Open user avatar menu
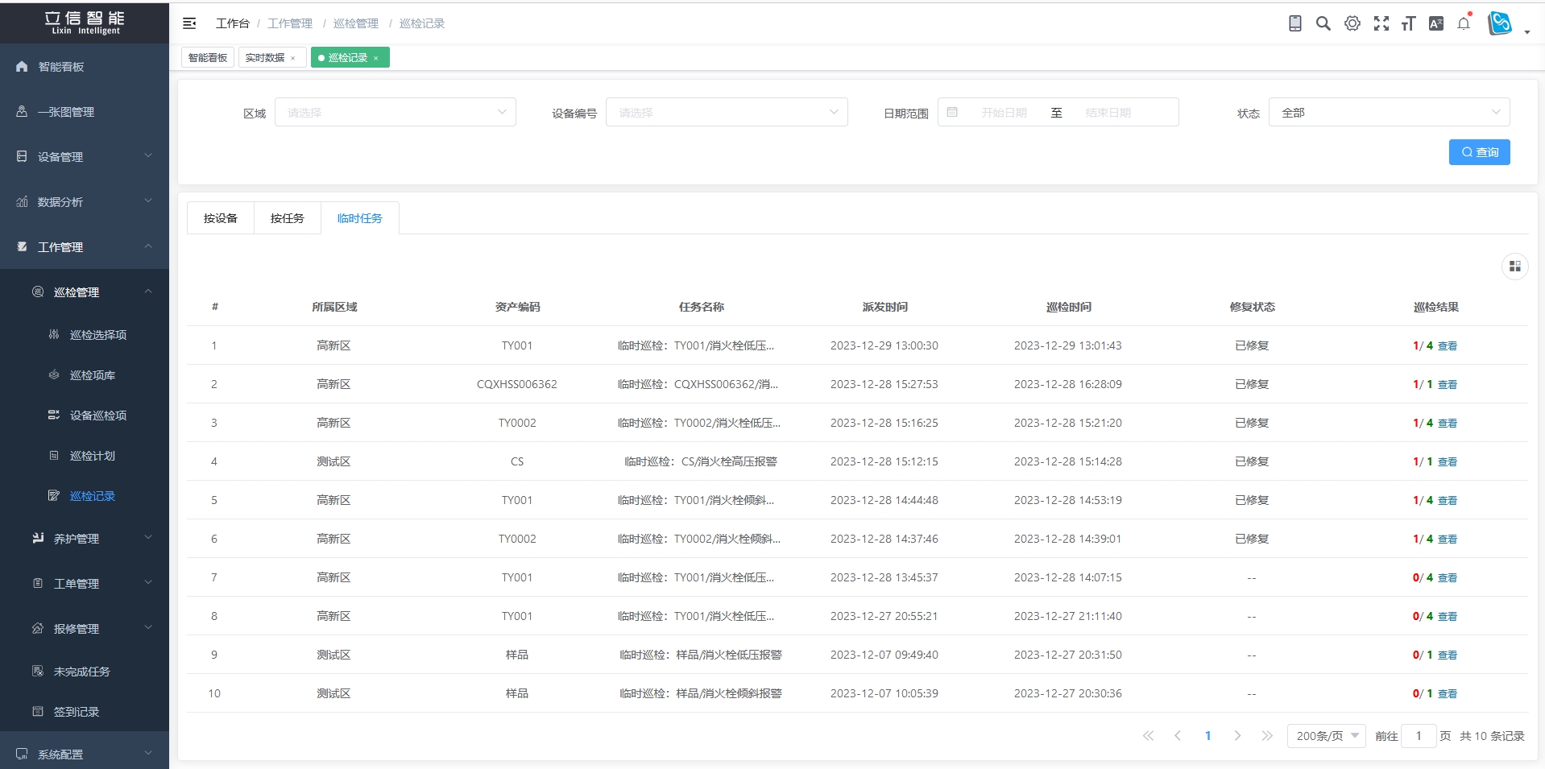This screenshot has height=769, width=1545. 1500,23
